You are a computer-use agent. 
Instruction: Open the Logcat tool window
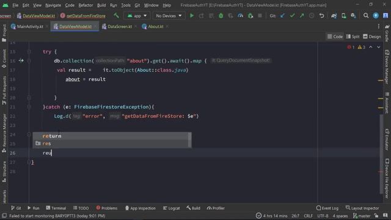(x=171, y=208)
